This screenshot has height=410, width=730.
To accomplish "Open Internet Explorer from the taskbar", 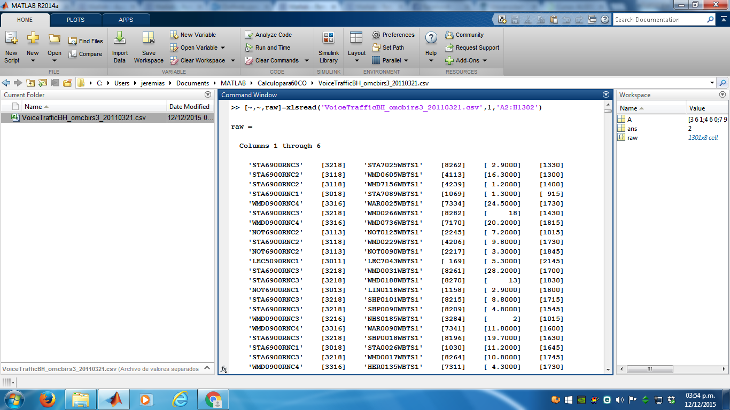I will 181,399.
